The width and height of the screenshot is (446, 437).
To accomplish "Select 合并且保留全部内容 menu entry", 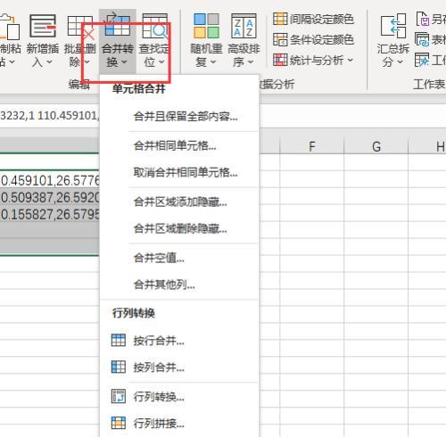I will (186, 116).
